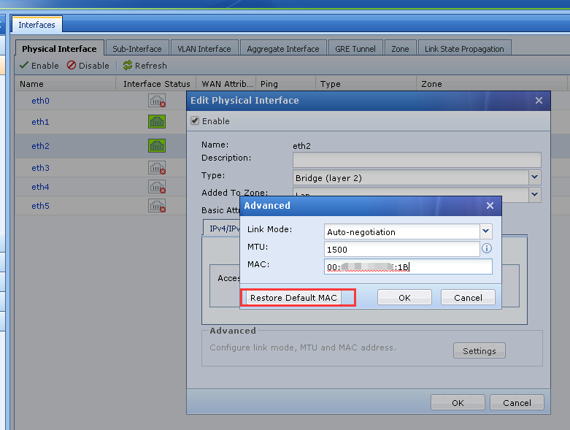The height and width of the screenshot is (430, 570).
Task: Open the Added To Zone dropdown arrow
Action: coord(534,194)
